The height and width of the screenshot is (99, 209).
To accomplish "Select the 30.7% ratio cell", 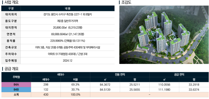I will click(75, 90).
